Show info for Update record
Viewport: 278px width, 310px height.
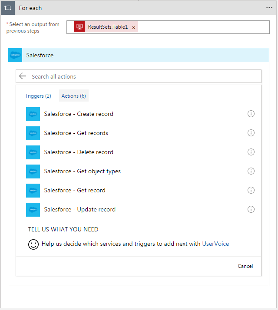pyautogui.click(x=251, y=209)
